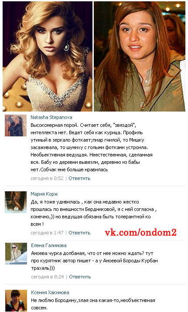Click the red vk.com/ondom2 watermark
Screen dimensions: 188x312
tap(140, 232)
